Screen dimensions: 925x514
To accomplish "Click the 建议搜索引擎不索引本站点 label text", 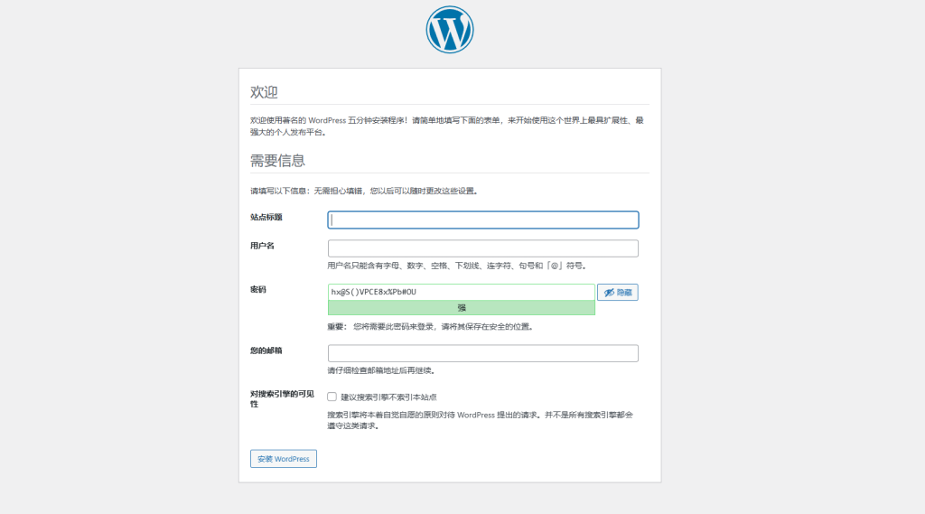I will pos(388,397).
